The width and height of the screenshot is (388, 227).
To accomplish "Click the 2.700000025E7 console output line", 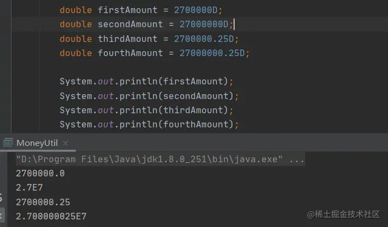I will point(51,217).
